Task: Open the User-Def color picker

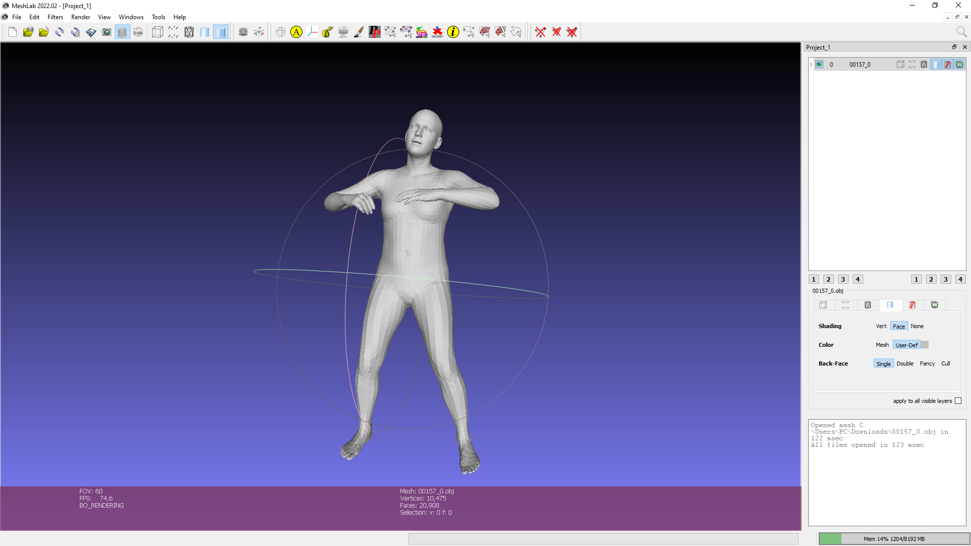Action: [924, 344]
